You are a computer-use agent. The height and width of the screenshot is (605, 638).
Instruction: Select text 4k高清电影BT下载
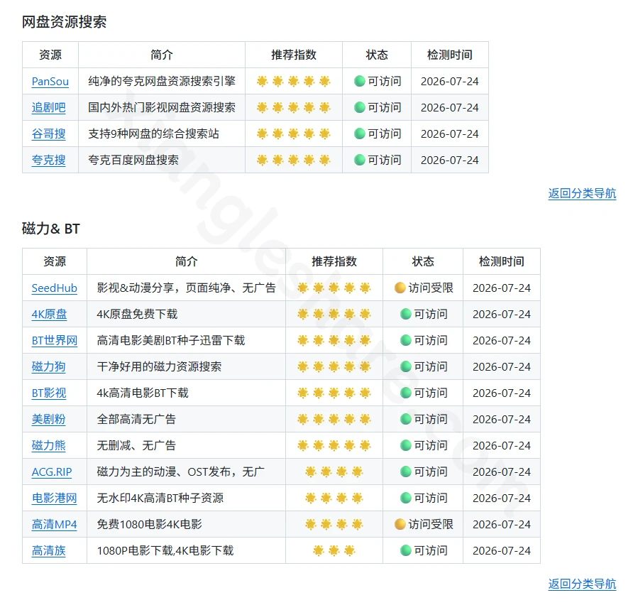[143, 393]
